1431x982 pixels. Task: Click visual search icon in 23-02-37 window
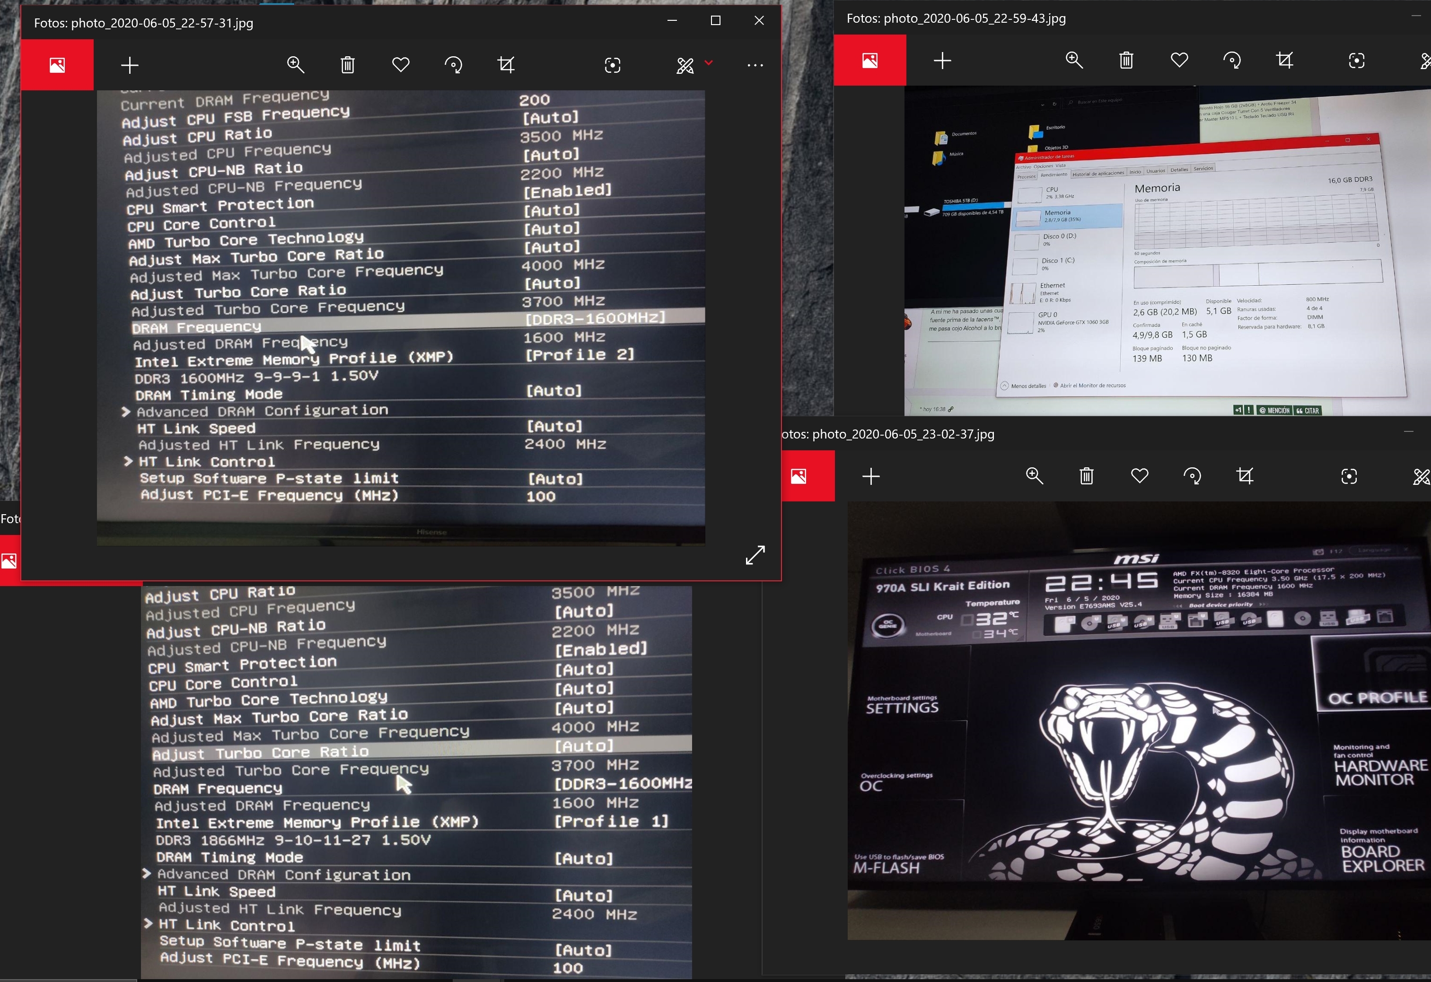pos(1349,476)
